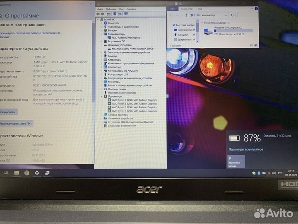Viewport: 298px width, 224px height.
Task: Open the Безопасность Windows details link
Action: (30, 35)
